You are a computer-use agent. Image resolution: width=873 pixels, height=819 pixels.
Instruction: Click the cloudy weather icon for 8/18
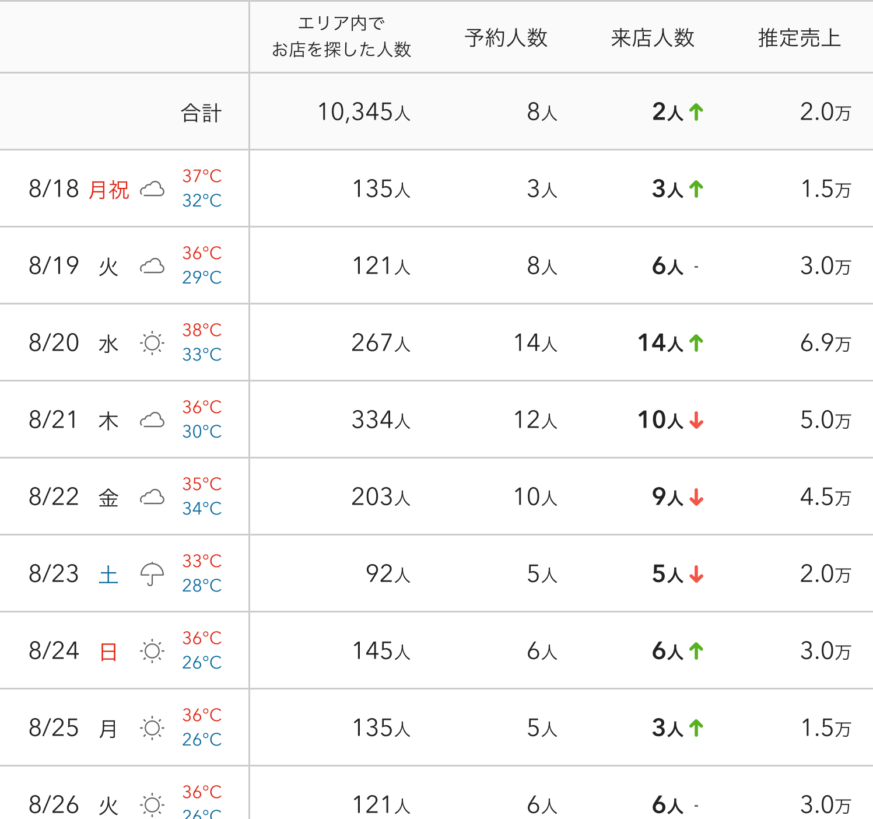[x=152, y=189]
